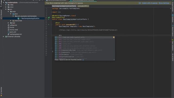Viewport: 174px width, 98px height.
Task: Expand the External Libraries arrow
Action: pos(4,36)
